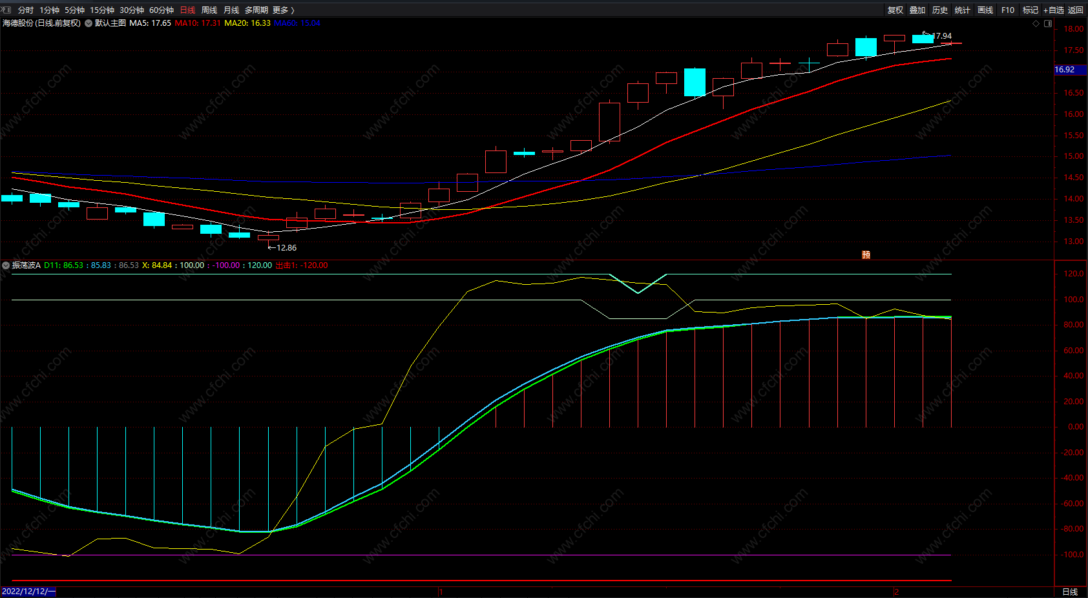Viewport: 1088px width, 598px height.
Task: Open the F10 company info button
Action: (x=1008, y=10)
